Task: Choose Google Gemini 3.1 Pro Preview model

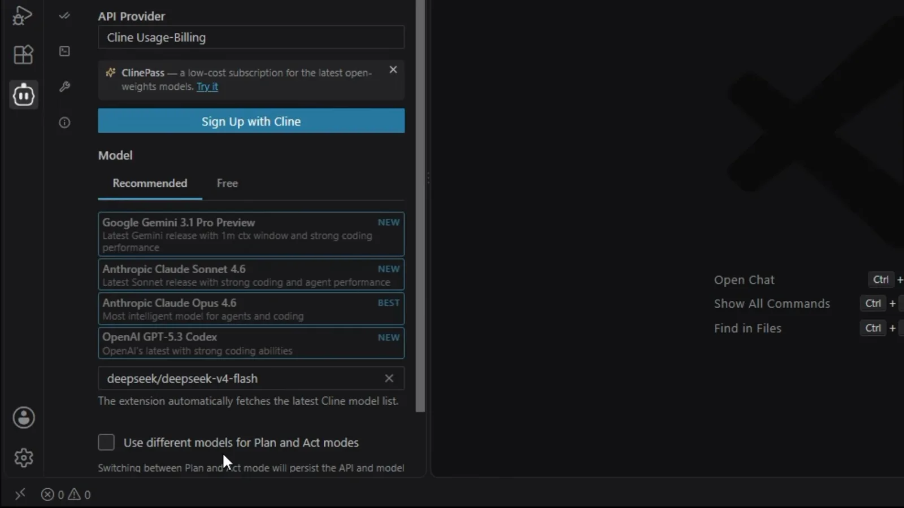Action: (x=251, y=234)
